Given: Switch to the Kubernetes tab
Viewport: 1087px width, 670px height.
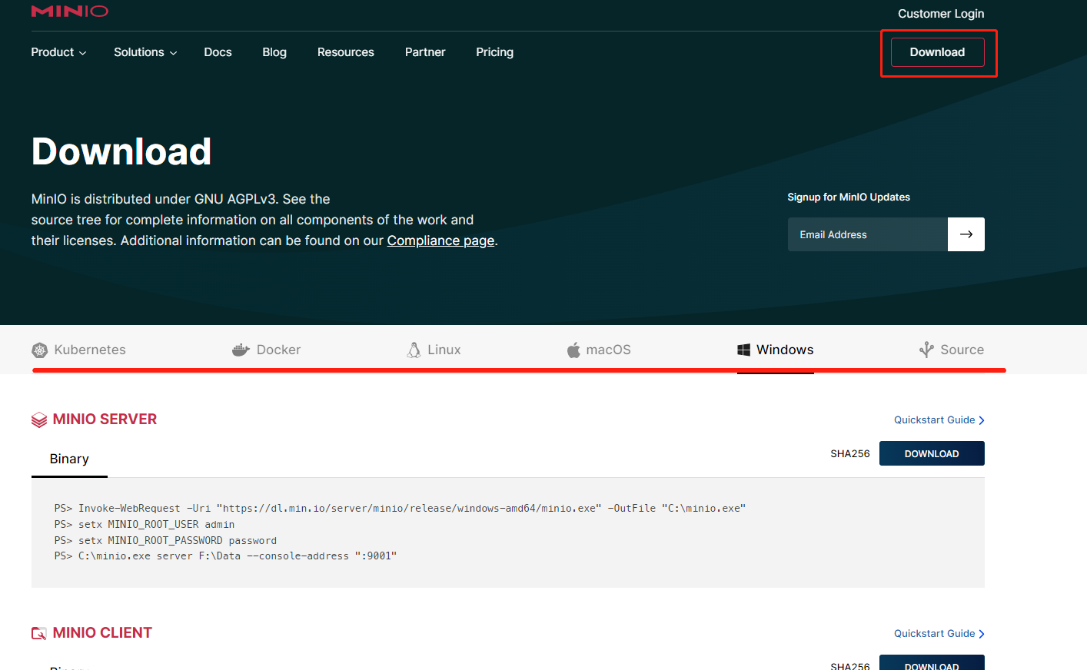Looking at the screenshot, I should [78, 350].
